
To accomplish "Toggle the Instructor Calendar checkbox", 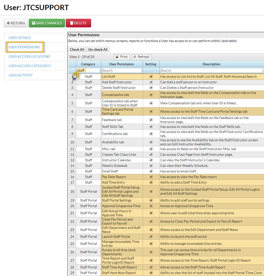I will tap(151, 160).
